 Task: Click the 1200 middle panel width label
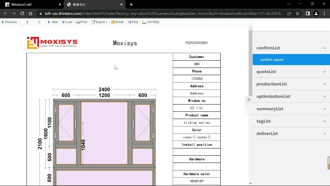(104, 95)
